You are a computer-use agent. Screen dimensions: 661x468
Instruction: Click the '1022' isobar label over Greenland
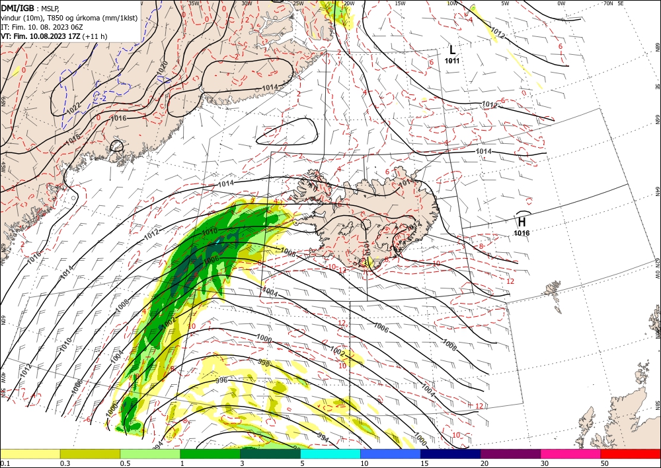(x=73, y=109)
